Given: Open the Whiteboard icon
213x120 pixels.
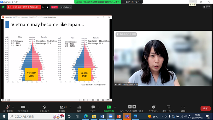Looking at the screenshot, I should (168, 107).
